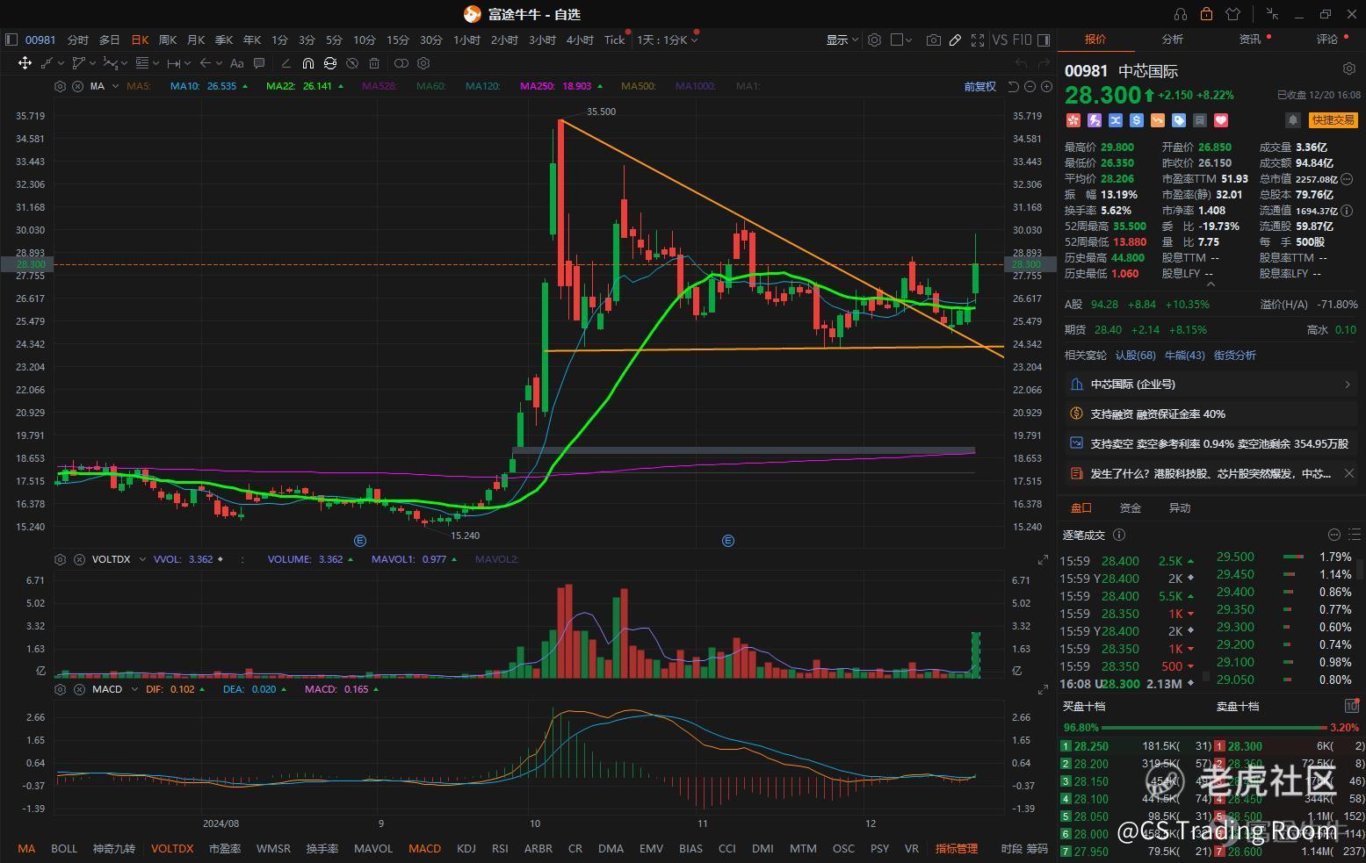Image resolution: width=1366 pixels, height=863 pixels.
Task: Select the BOLL indicator at bottom
Action: click(x=64, y=848)
